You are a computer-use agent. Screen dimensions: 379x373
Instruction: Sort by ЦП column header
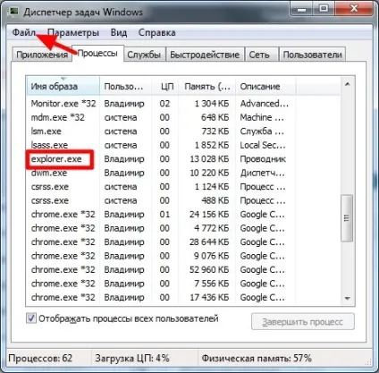pyautogui.click(x=165, y=87)
